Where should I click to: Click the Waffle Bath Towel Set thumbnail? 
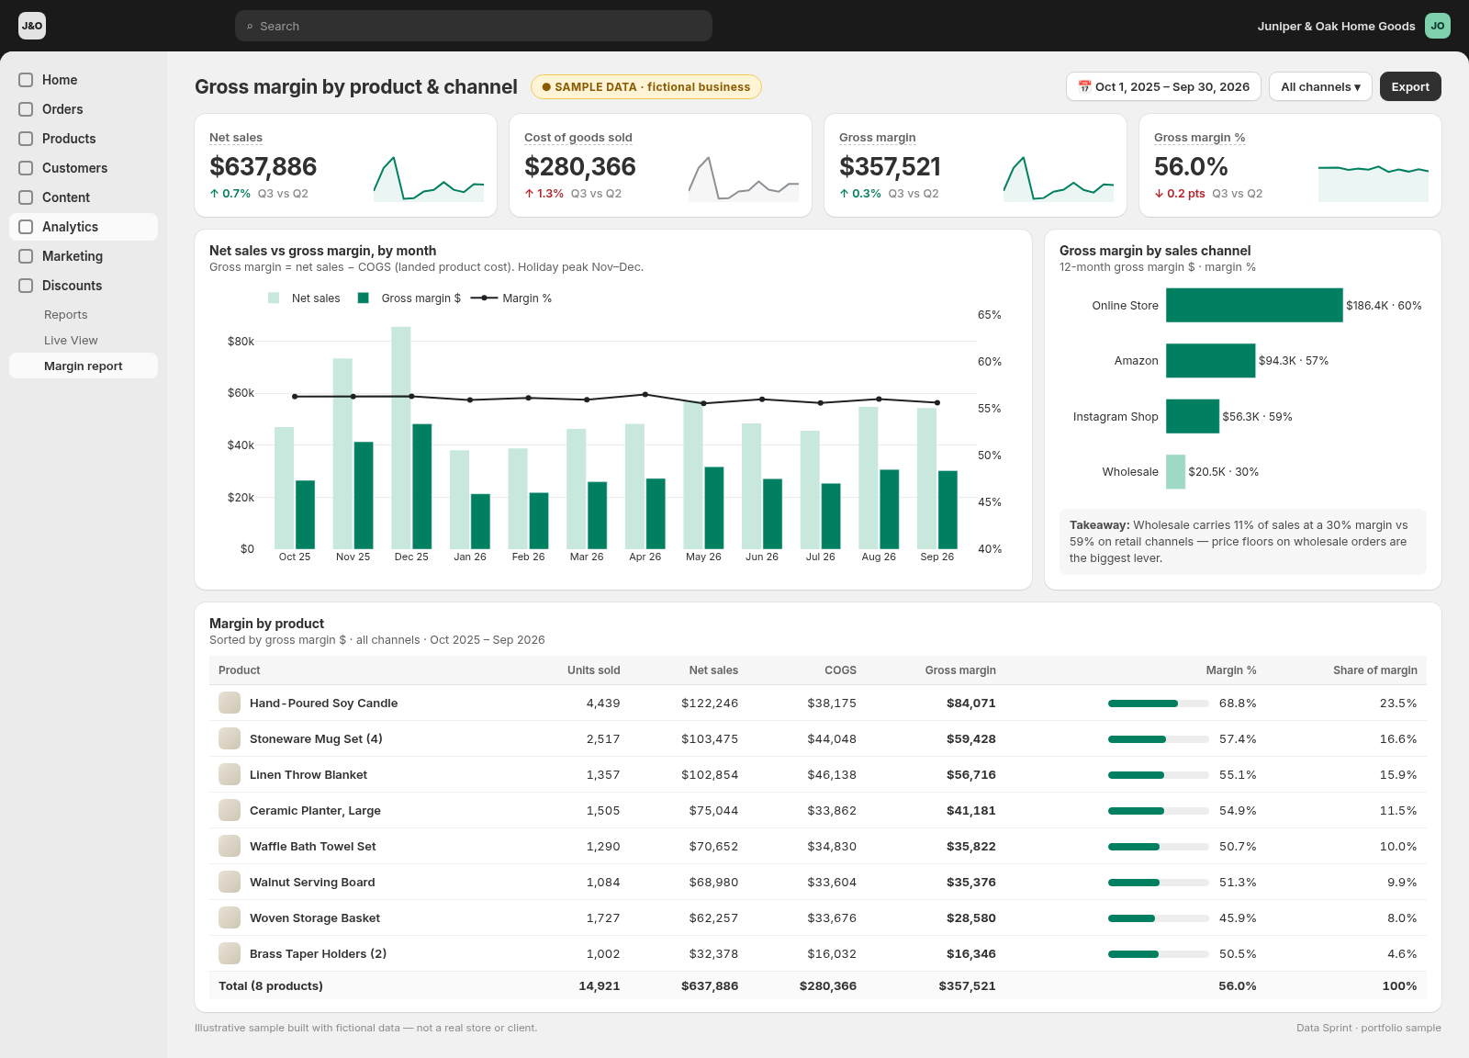[230, 846]
